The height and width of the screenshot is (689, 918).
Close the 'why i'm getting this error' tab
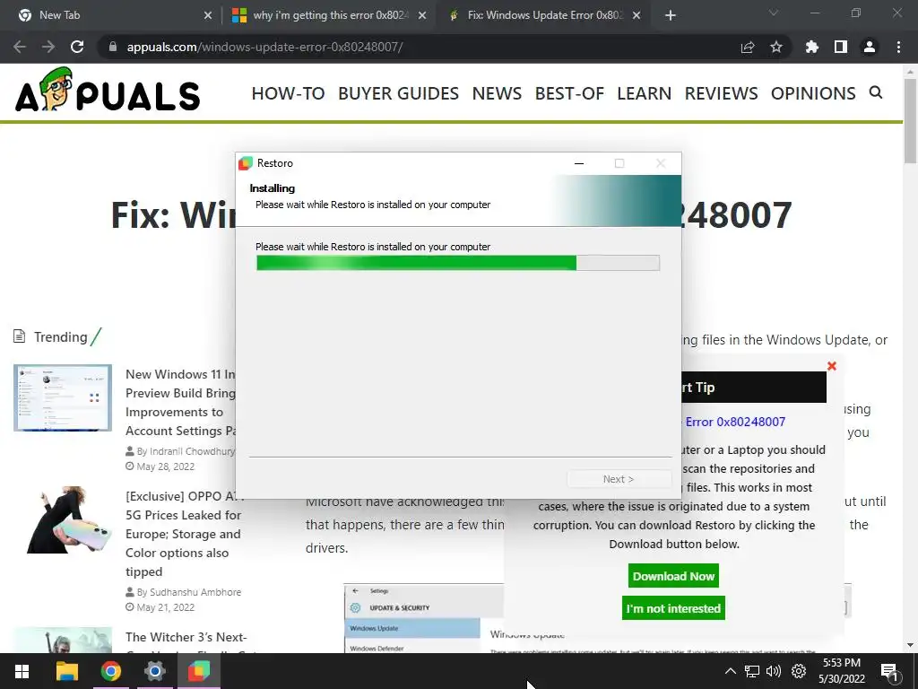point(422,15)
